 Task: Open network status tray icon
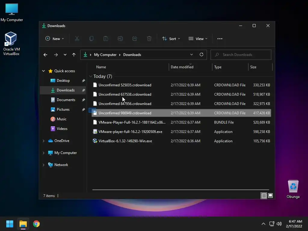[x=272, y=224]
